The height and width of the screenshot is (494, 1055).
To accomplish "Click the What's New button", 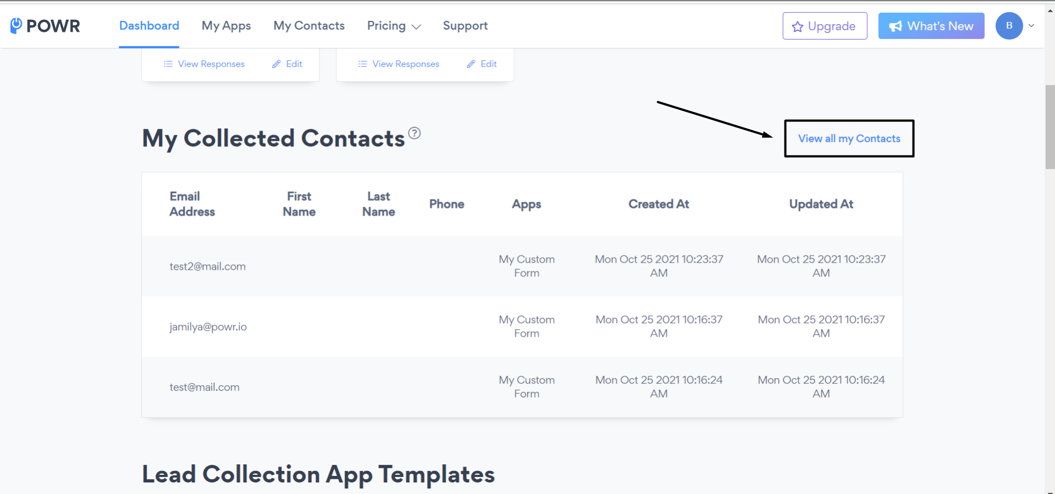I will (931, 26).
